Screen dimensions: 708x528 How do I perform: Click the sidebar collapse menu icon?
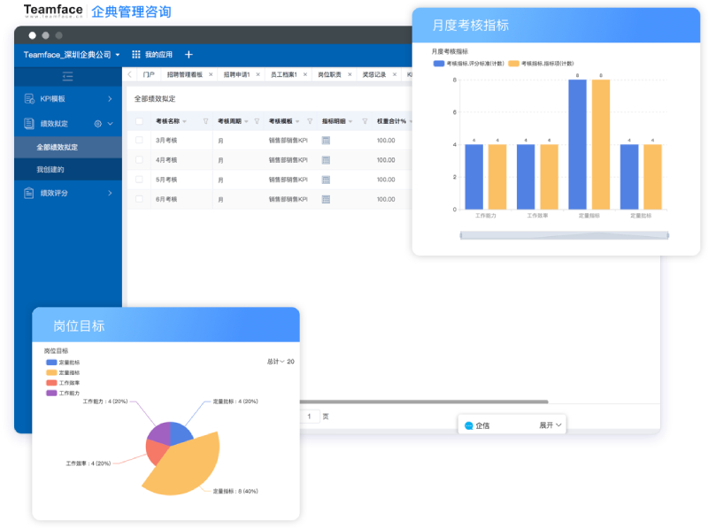67,76
